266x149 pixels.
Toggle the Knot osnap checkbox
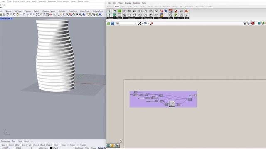(53, 145)
